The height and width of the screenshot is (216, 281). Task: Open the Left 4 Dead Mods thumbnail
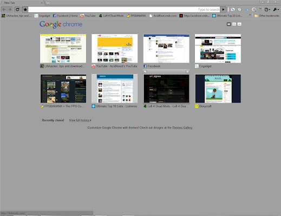(166, 89)
